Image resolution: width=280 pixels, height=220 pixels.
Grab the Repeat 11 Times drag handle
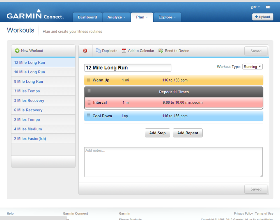[89, 92]
